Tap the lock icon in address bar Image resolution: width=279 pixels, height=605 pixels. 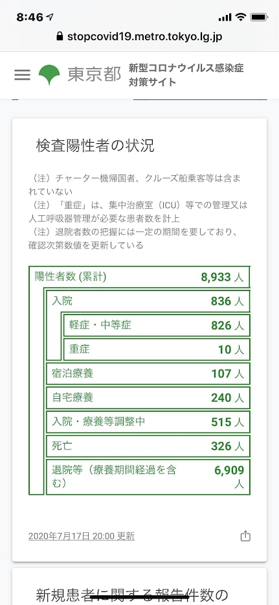click(x=60, y=37)
